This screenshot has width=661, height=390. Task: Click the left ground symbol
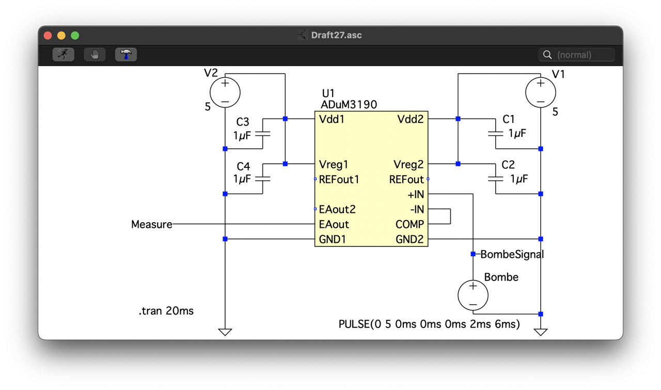coord(225,332)
